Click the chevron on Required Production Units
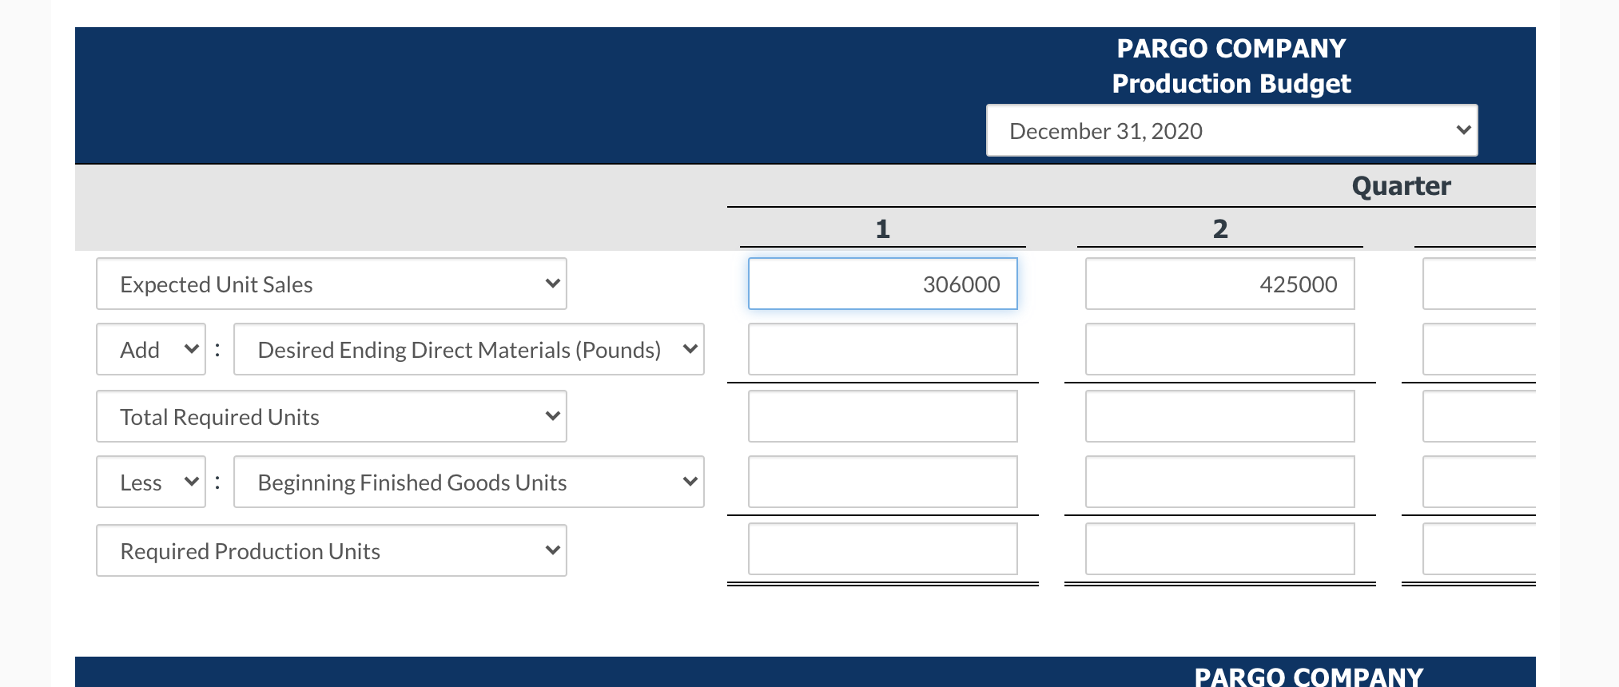Viewport: 1619px width, 687px height. [x=552, y=550]
